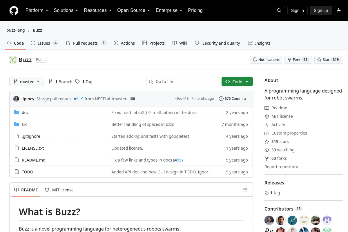Open the Insights tab
This screenshot has width=348, height=232.
259,43
